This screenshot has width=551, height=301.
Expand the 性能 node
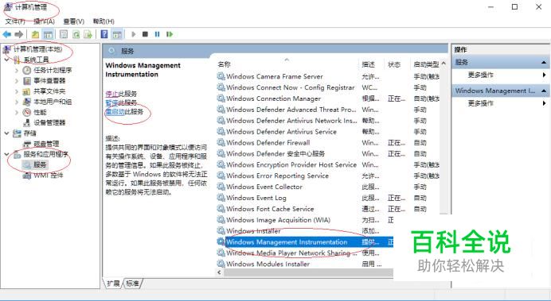click(x=17, y=113)
